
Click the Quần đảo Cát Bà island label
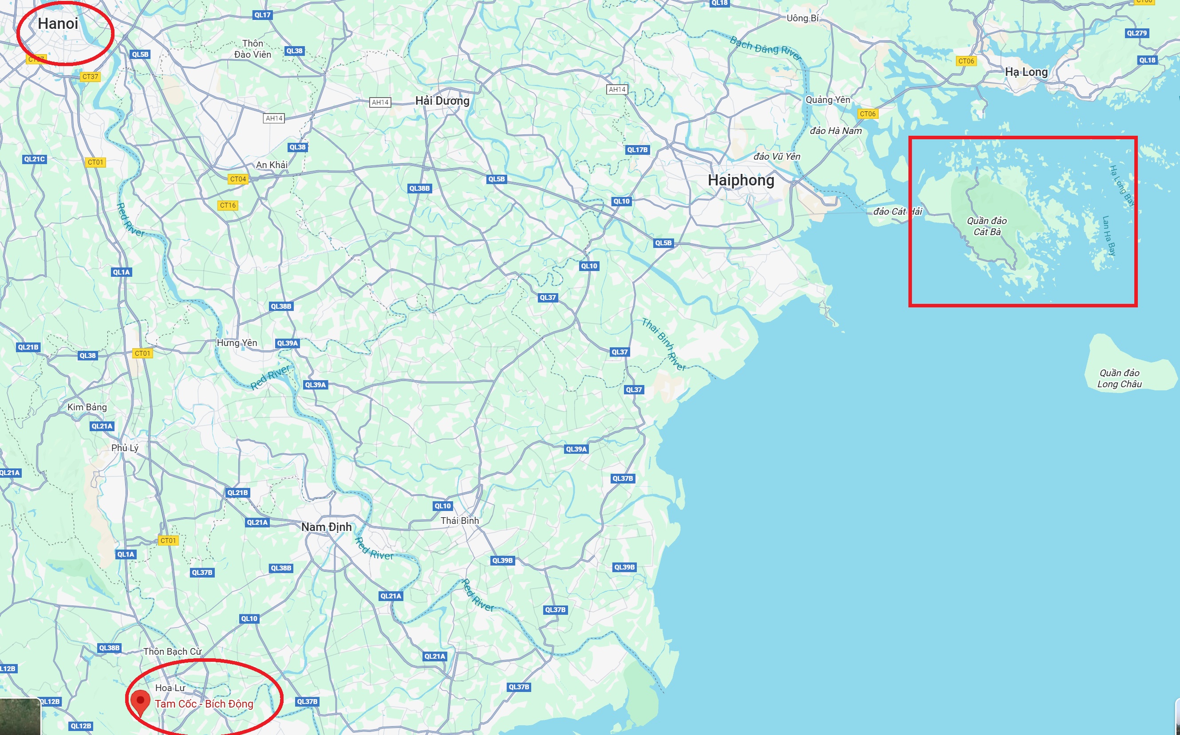[x=987, y=227]
